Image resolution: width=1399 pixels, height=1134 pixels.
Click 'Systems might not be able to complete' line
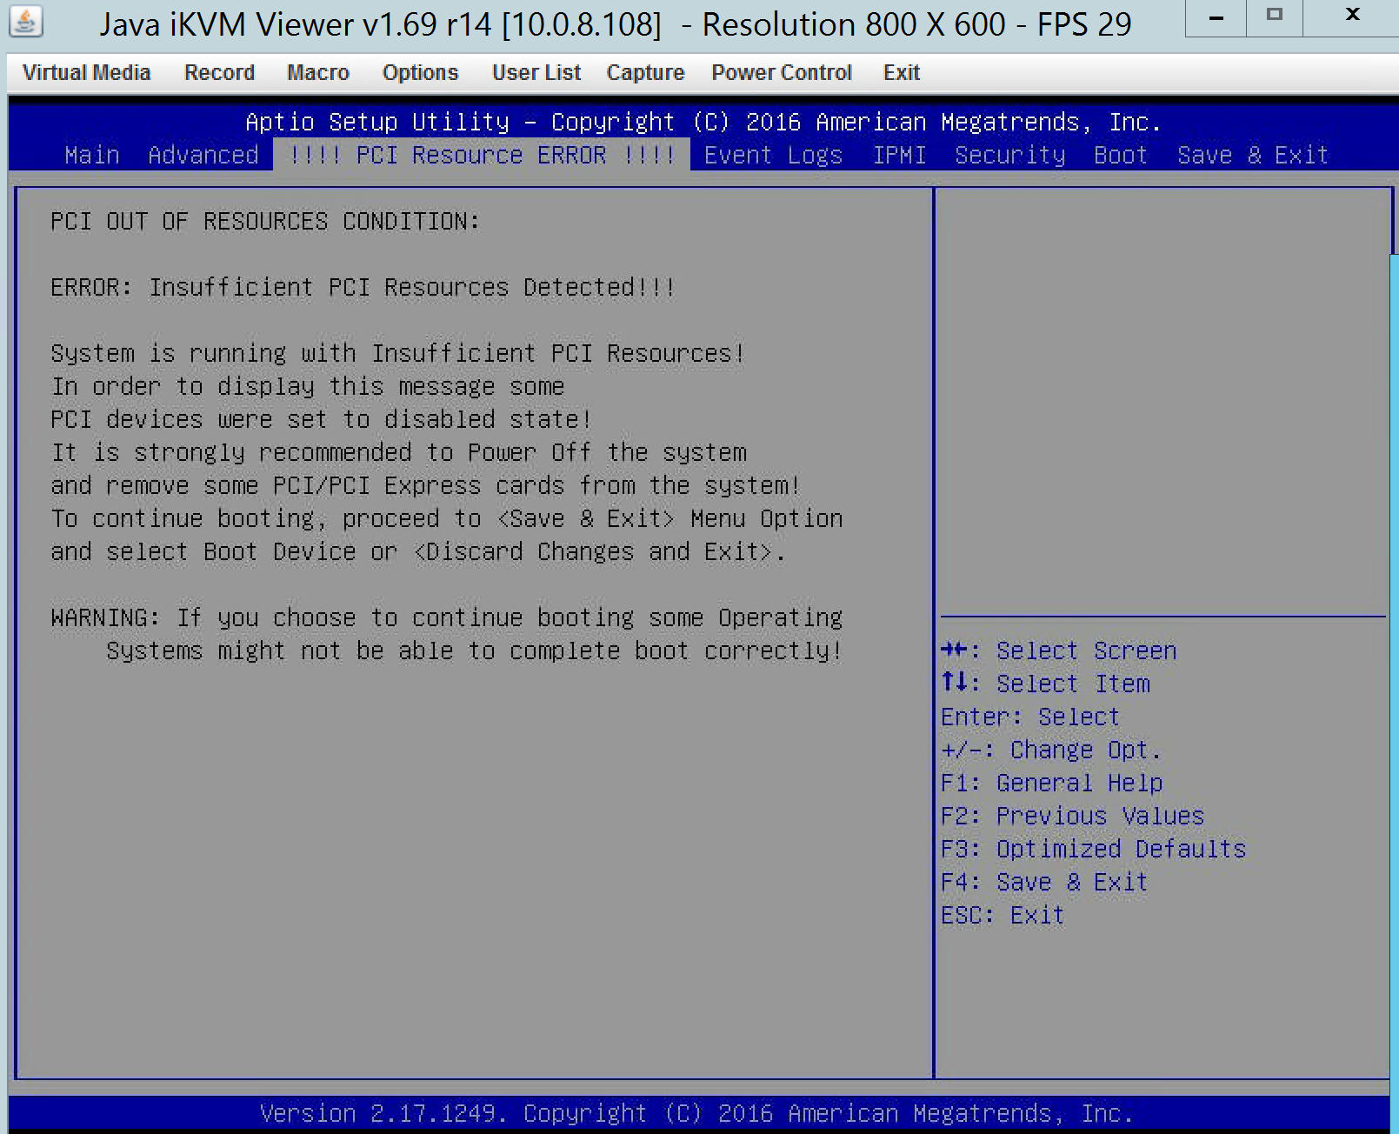tap(474, 650)
